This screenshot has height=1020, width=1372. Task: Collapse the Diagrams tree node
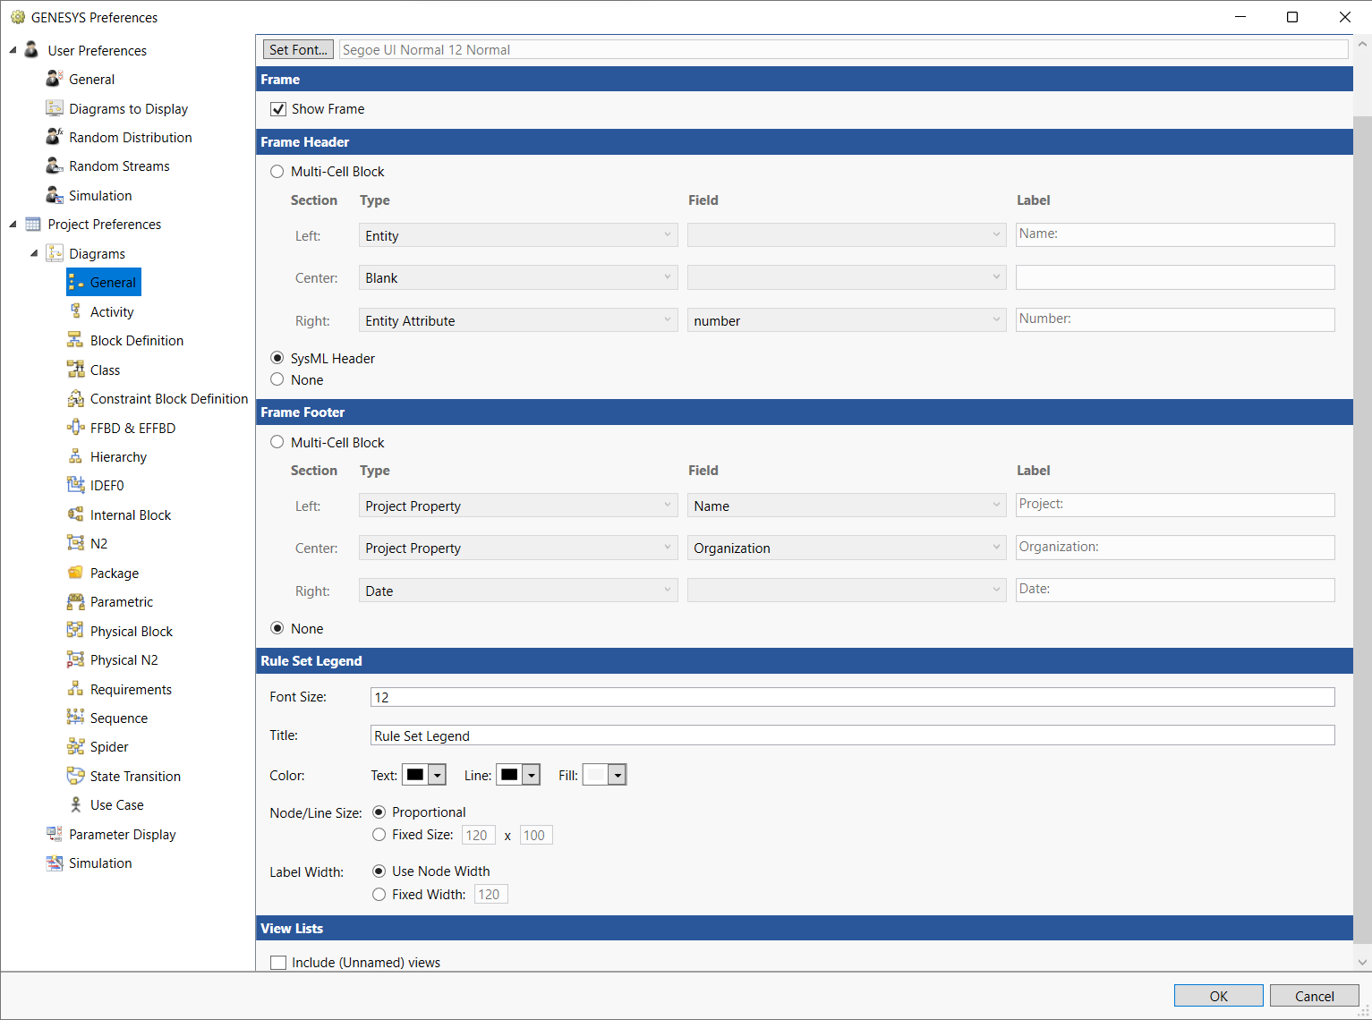pos(34,253)
